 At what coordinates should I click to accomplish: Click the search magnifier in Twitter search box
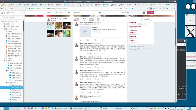click(x=139, y=13)
